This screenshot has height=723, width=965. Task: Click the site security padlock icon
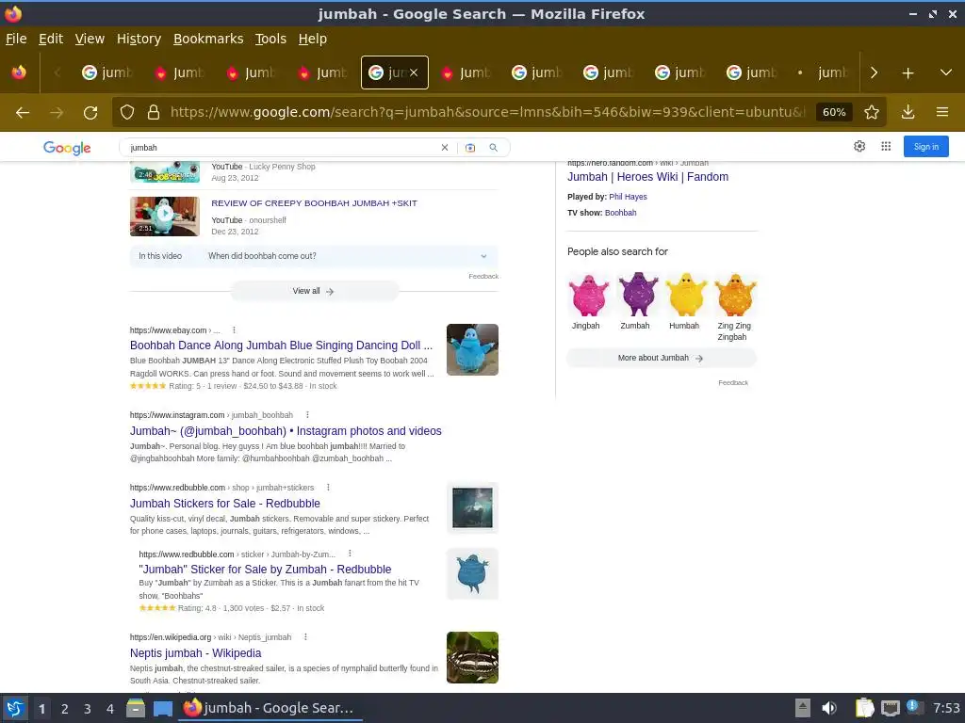pos(154,112)
